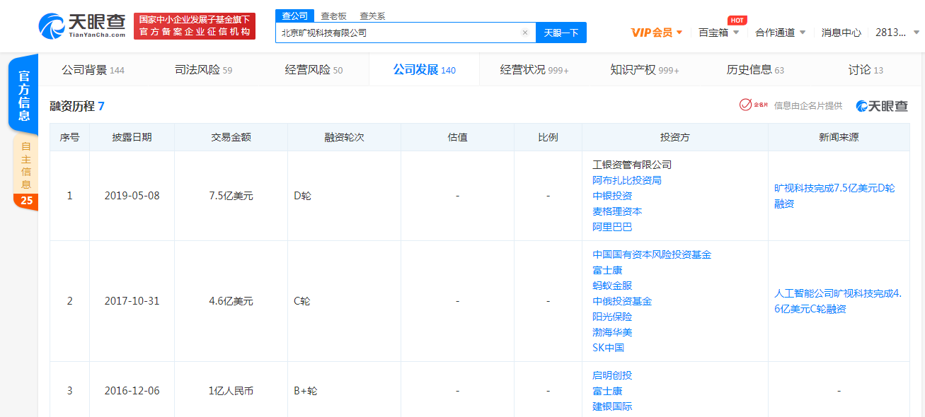Open investor link 阿布扎比投资局
Viewport: 925px width, 417px height.
pyautogui.click(x=626, y=180)
